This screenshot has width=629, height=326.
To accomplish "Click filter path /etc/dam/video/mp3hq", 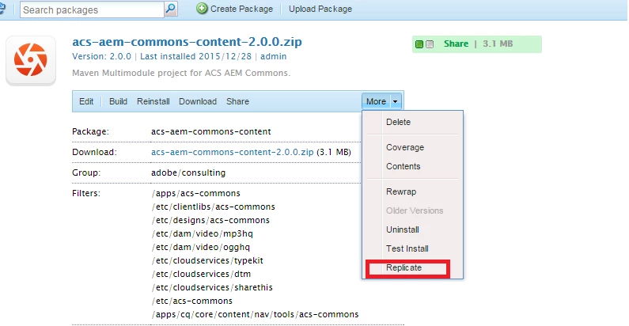I will 203,233.
